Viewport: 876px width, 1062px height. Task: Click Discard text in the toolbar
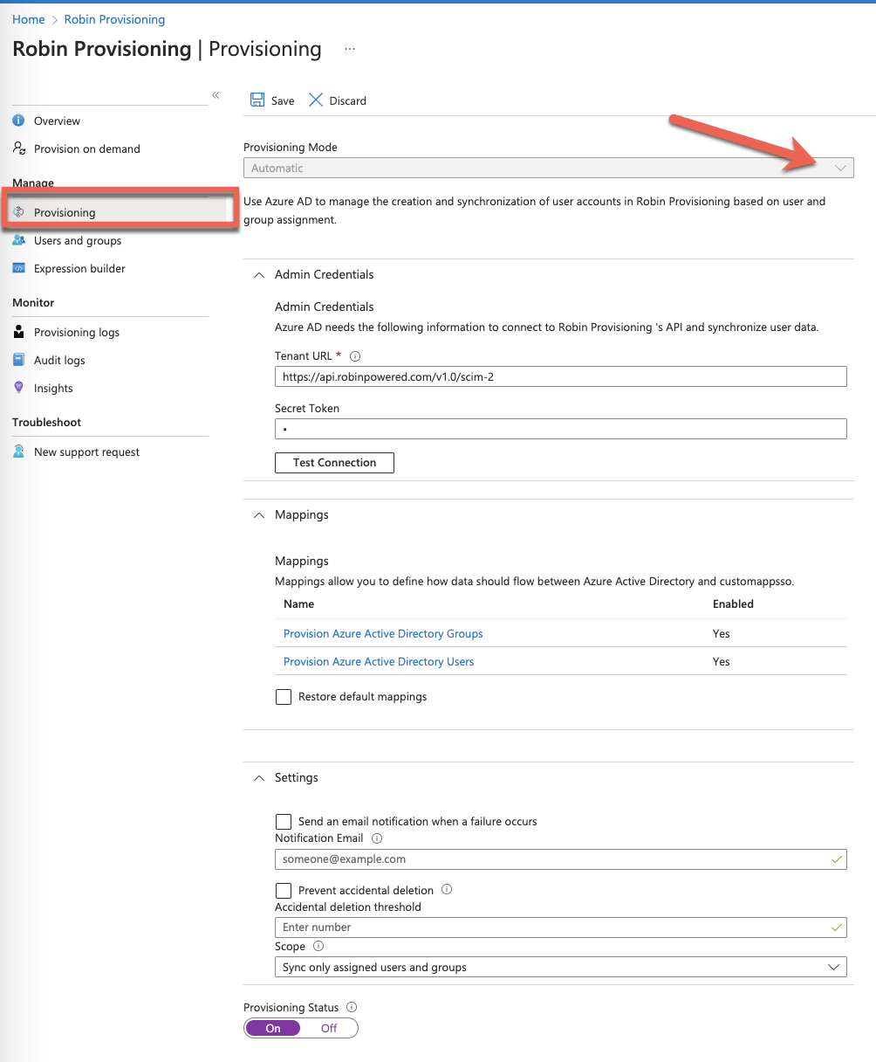(348, 100)
